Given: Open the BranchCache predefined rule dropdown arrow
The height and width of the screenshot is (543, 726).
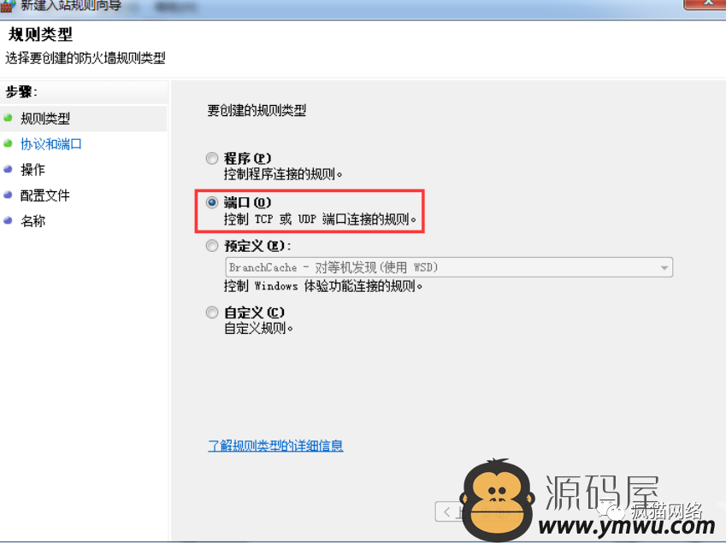Looking at the screenshot, I should (664, 267).
